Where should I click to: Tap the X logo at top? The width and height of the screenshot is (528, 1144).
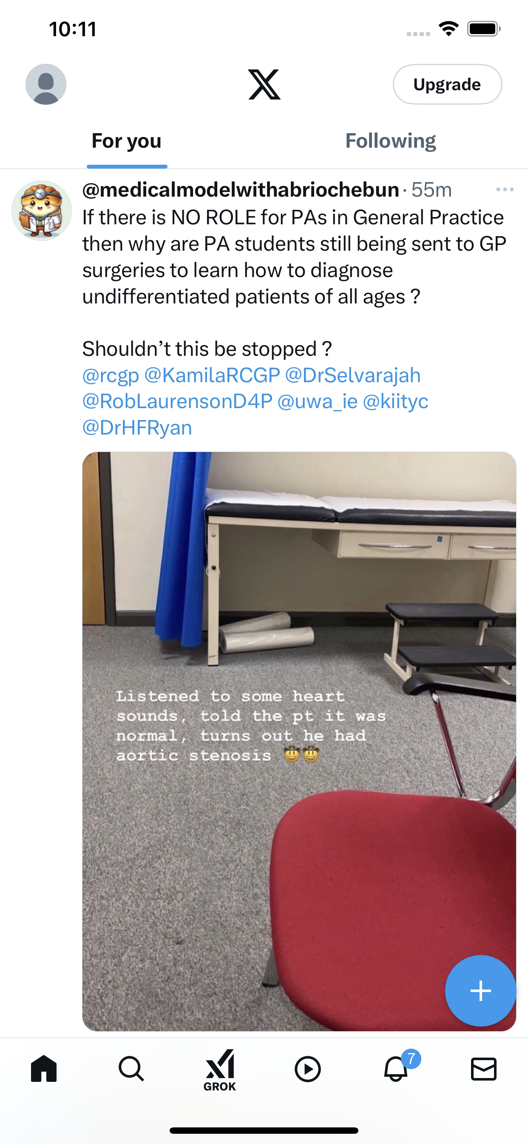pyautogui.click(x=264, y=84)
